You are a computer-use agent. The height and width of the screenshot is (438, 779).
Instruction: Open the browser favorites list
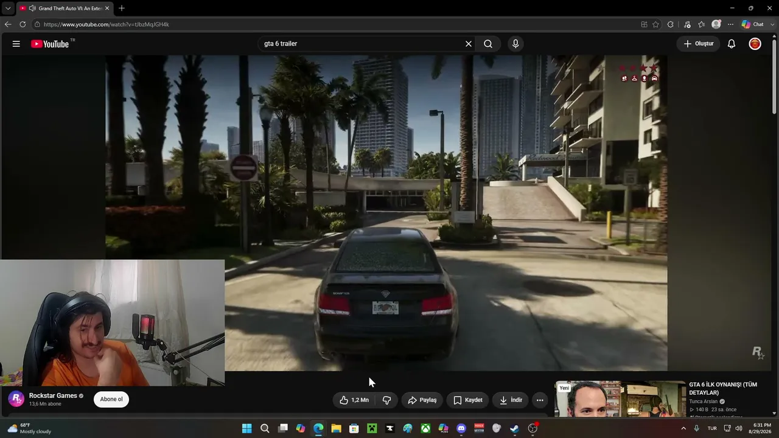(701, 24)
